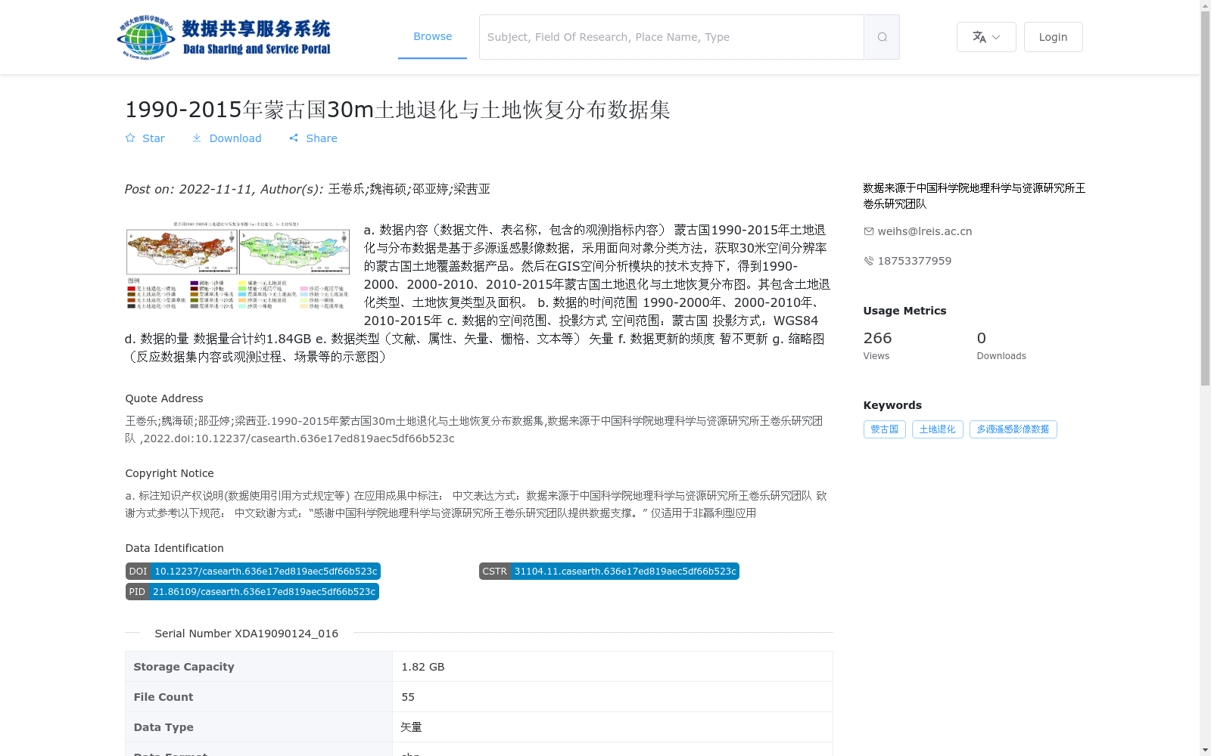Click the scrollbar up arrow
This screenshot has width=1211, height=756.
[x=1205, y=5]
